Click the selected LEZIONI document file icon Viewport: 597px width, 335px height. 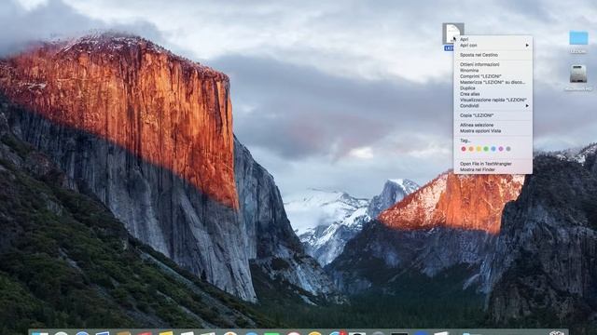coord(452,33)
